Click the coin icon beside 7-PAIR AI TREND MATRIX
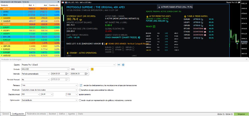The height and width of the screenshot is (116, 249). click(185, 16)
